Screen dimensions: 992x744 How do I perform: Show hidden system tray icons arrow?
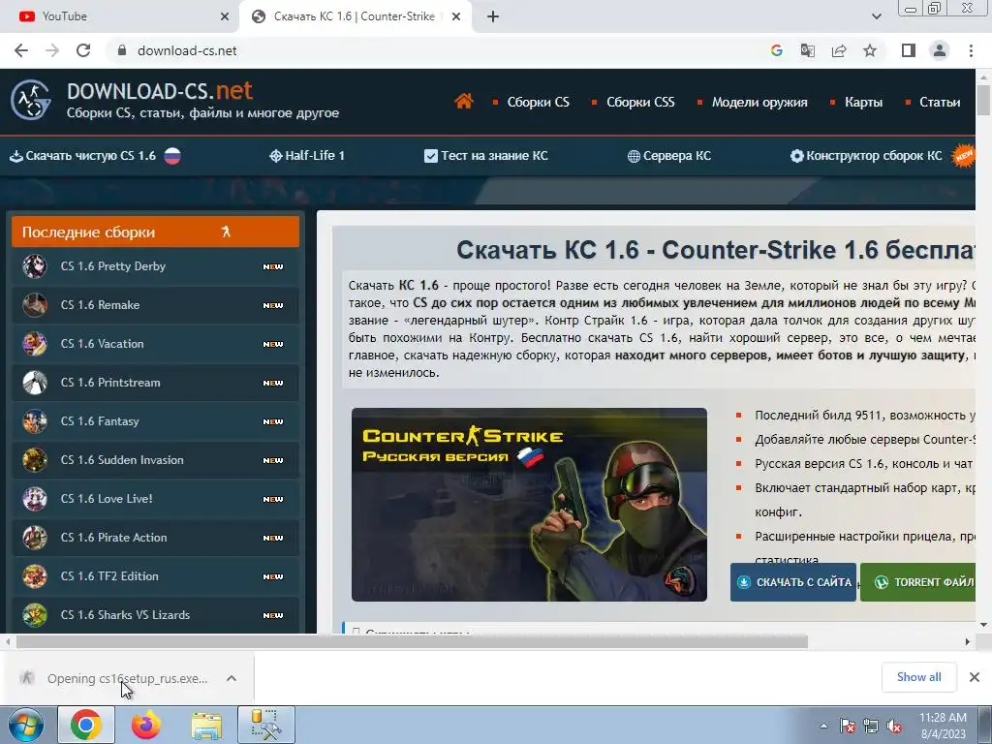[823, 727]
